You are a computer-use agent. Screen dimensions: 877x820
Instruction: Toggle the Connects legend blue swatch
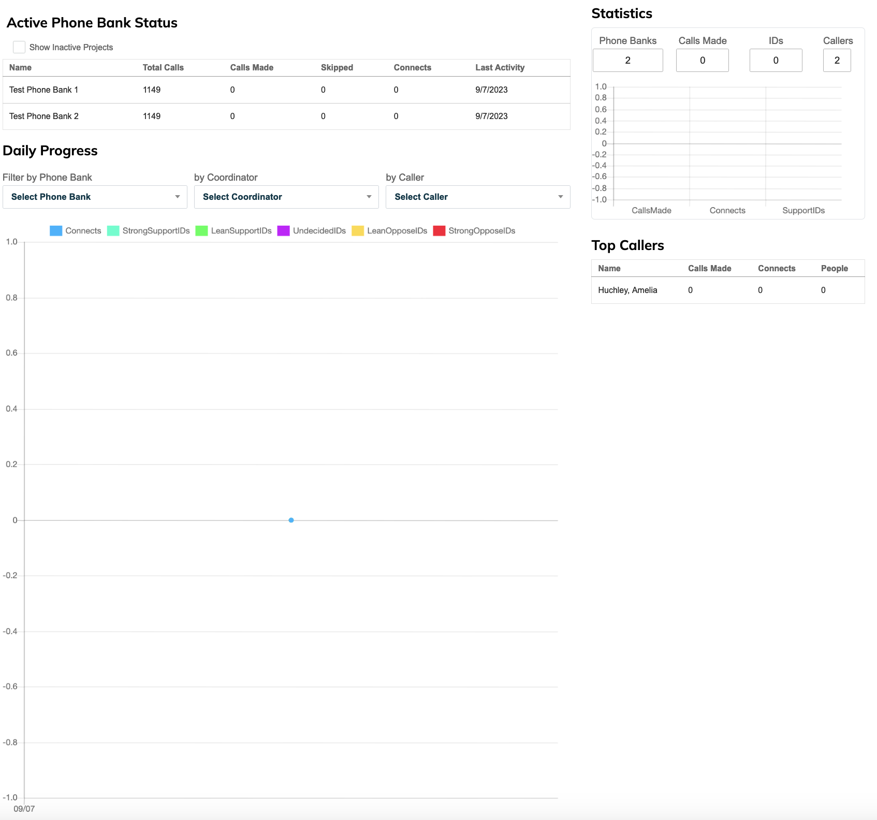(56, 231)
